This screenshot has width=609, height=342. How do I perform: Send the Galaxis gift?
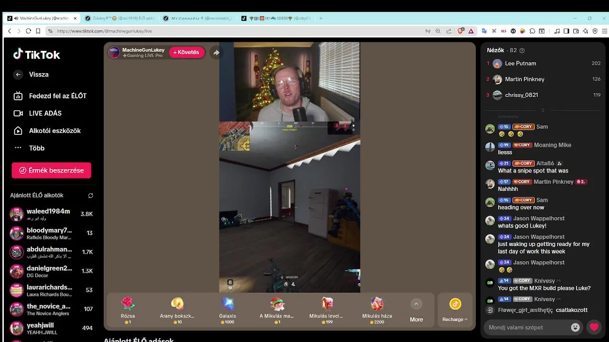(227, 311)
